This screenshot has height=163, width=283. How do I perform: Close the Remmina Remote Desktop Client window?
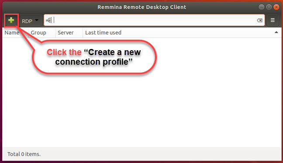click(x=276, y=7)
